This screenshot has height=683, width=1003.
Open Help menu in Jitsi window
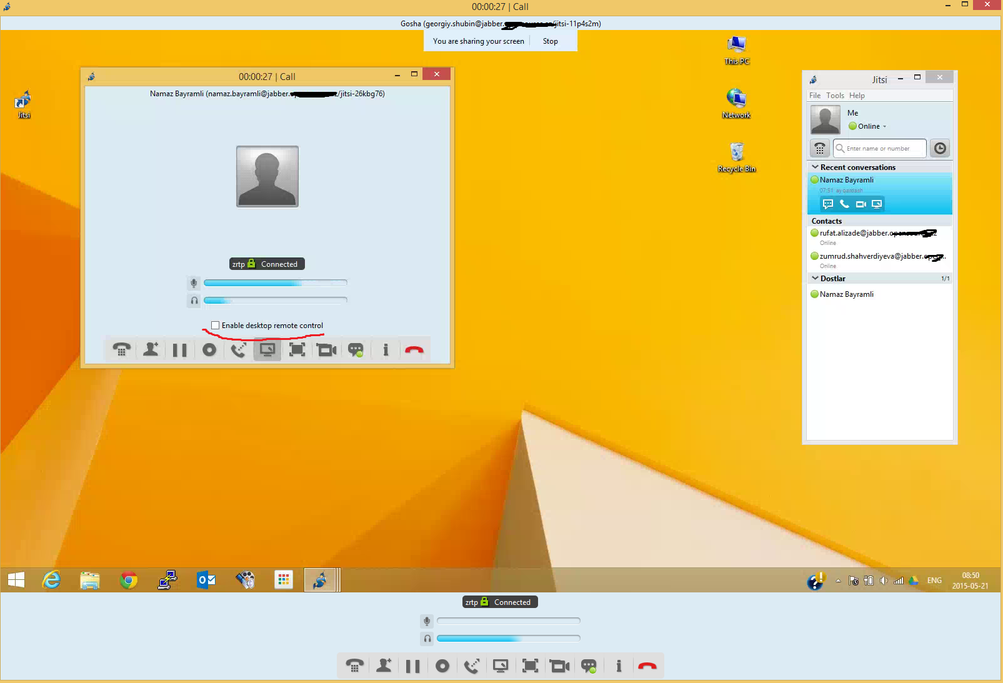[857, 96]
